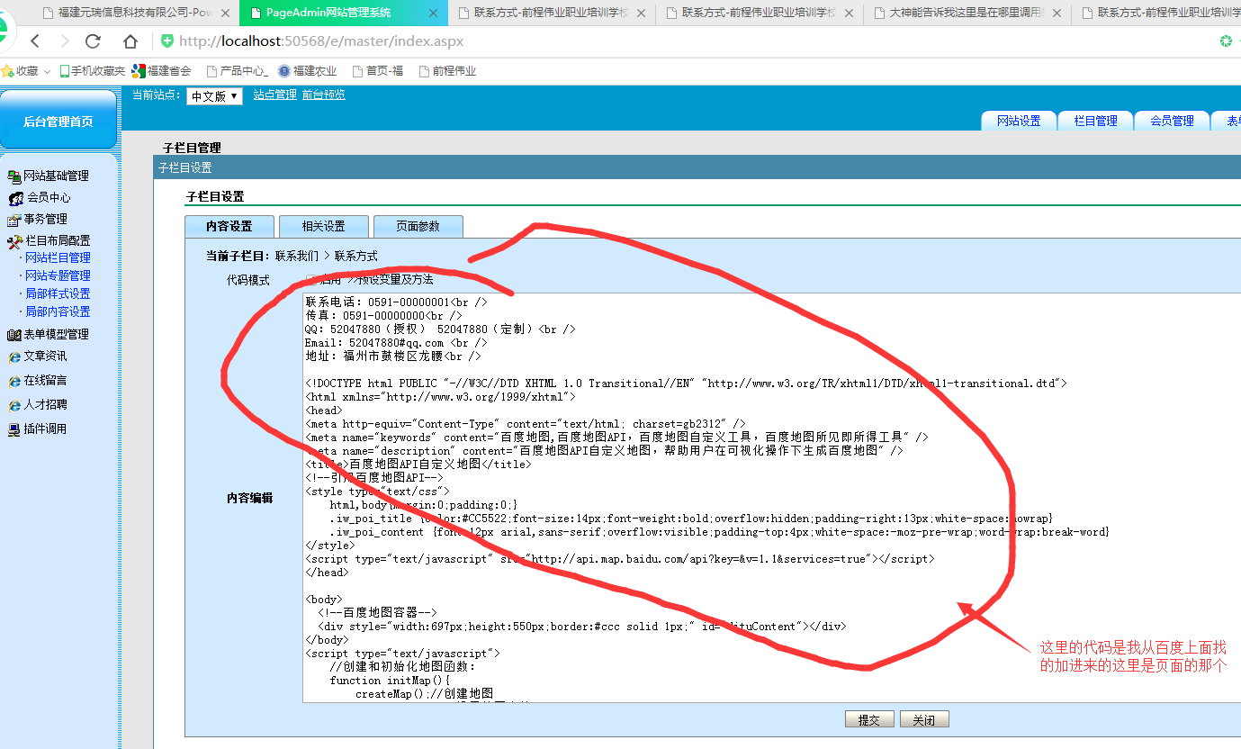Open 网站基础管理 icon in sidebar
The image size is (1241, 749).
(x=13, y=176)
